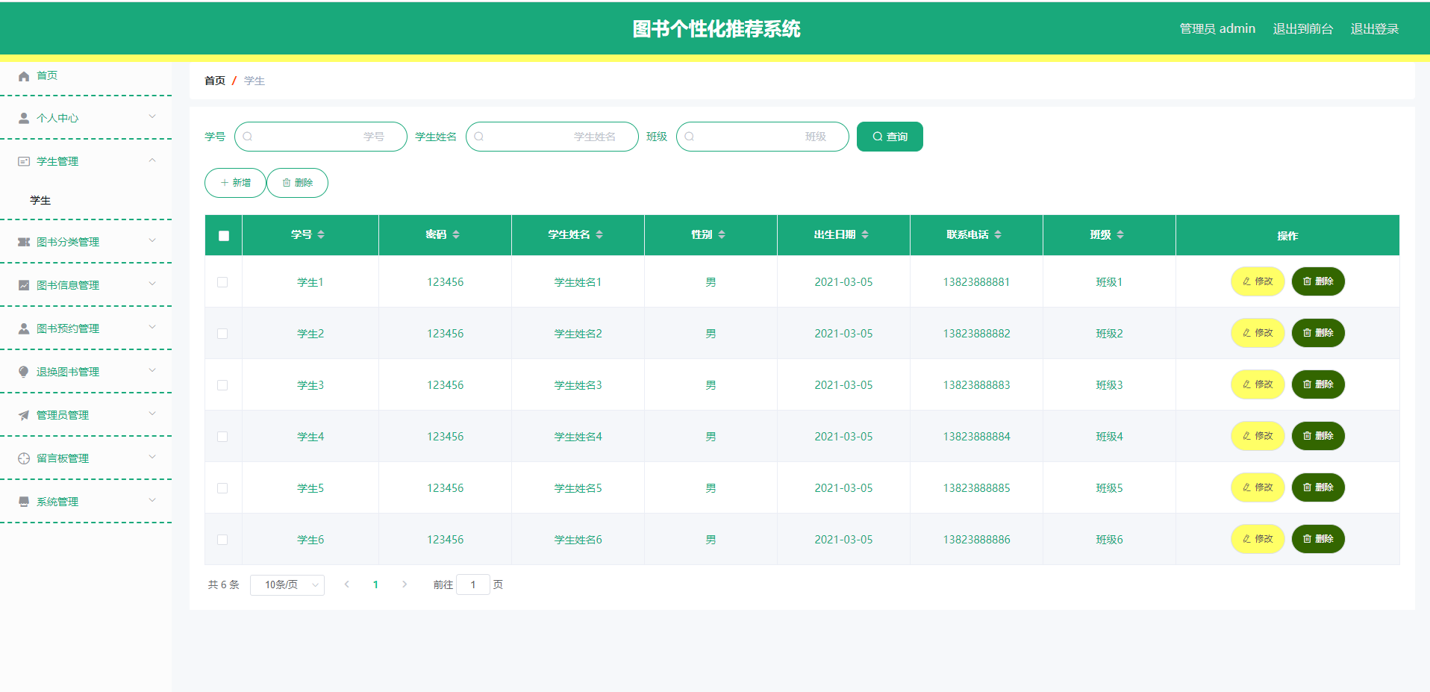Click the 前往 page number input box
The width and height of the screenshot is (1430, 692).
(x=473, y=585)
